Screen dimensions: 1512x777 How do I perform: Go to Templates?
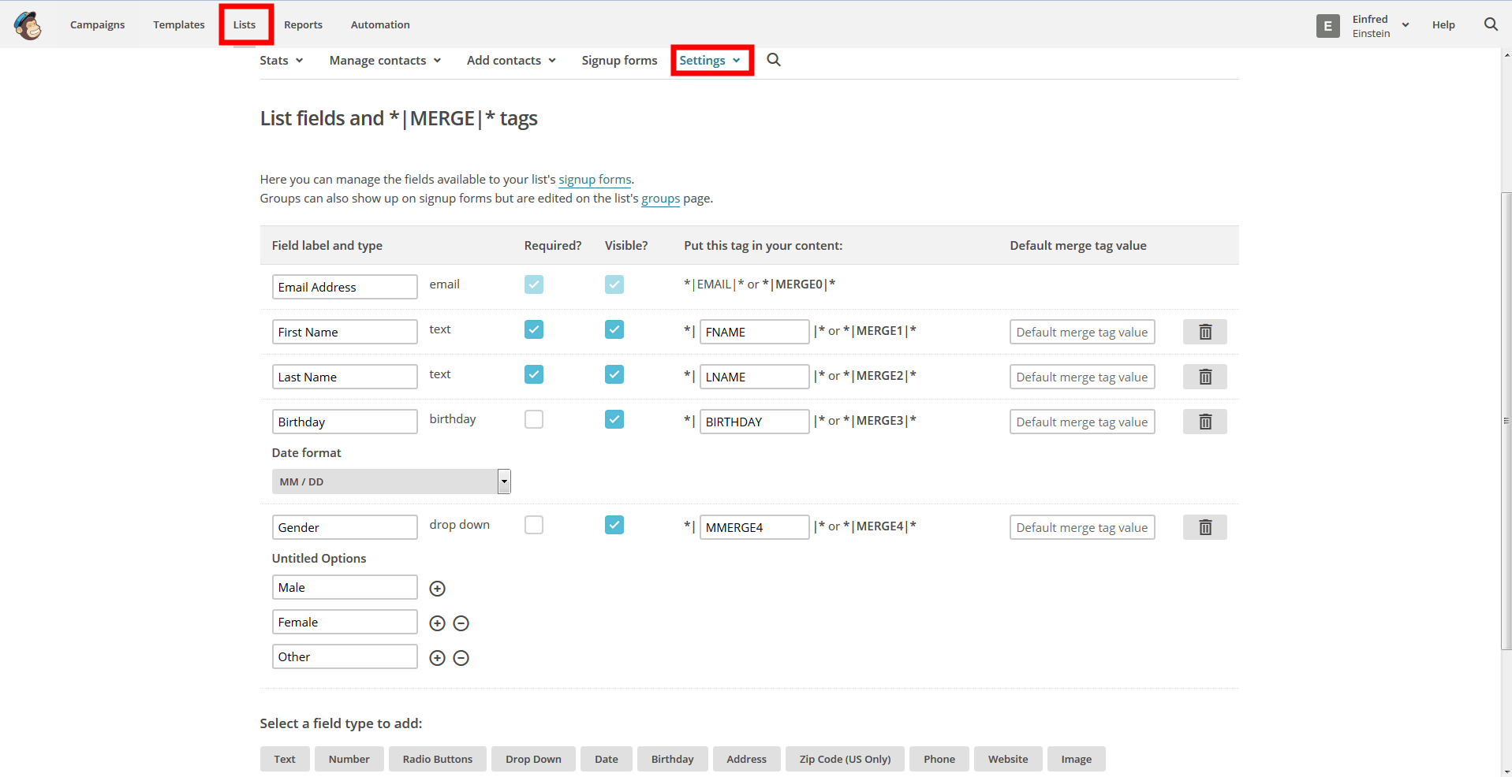(179, 25)
